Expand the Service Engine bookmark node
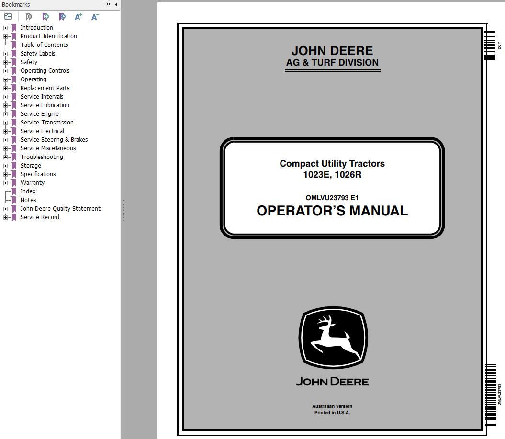The image size is (505, 439). click(x=5, y=114)
